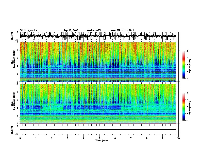
Task: Click the "-7" tick on ch.2 colorbar
Action: pos(187,120)
